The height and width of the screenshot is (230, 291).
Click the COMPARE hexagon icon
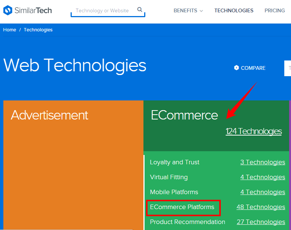click(x=236, y=68)
